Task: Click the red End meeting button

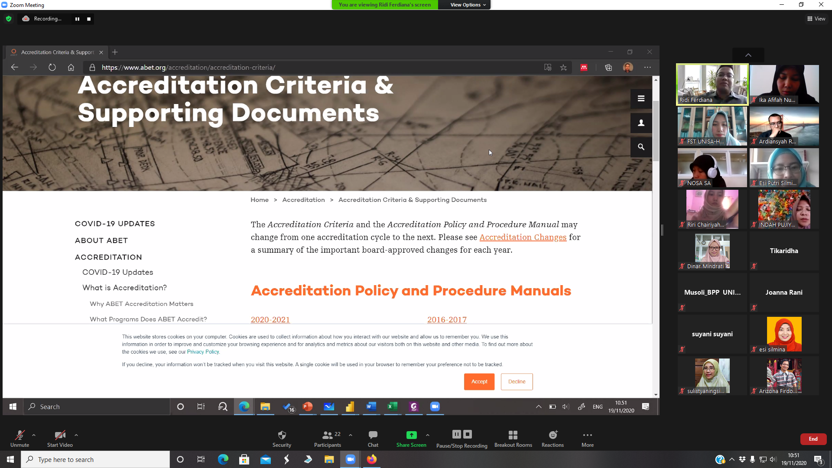Action: click(813, 439)
